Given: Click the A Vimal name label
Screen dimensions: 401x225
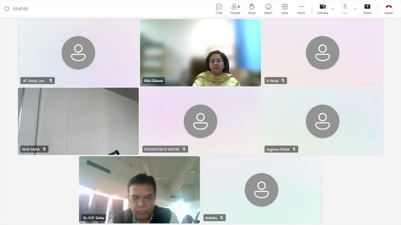Looking at the screenshot, I should (x=272, y=81).
